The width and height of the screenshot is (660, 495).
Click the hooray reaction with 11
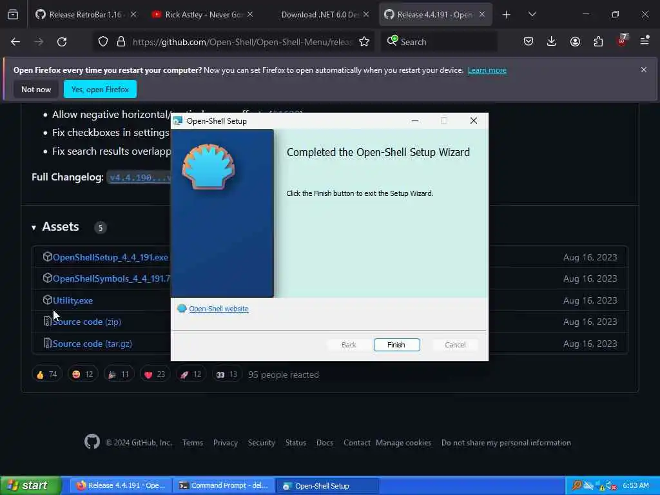119,374
